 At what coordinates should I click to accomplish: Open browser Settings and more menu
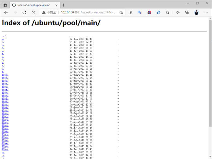point(206,13)
